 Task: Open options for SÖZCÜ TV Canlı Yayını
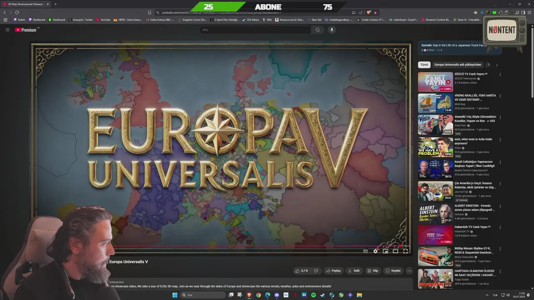pyautogui.click(x=500, y=75)
